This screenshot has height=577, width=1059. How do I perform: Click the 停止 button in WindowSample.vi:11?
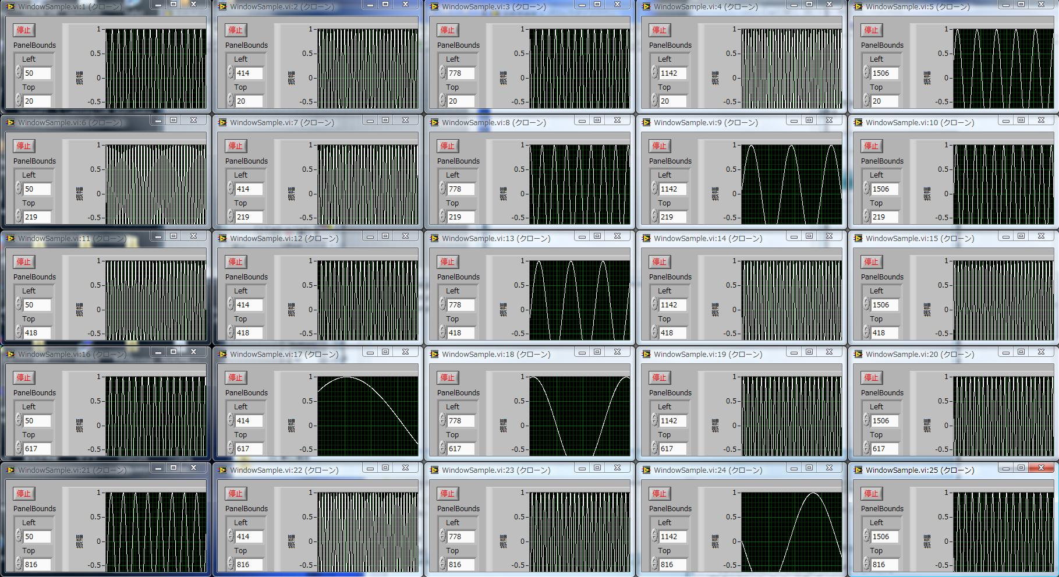[24, 261]
